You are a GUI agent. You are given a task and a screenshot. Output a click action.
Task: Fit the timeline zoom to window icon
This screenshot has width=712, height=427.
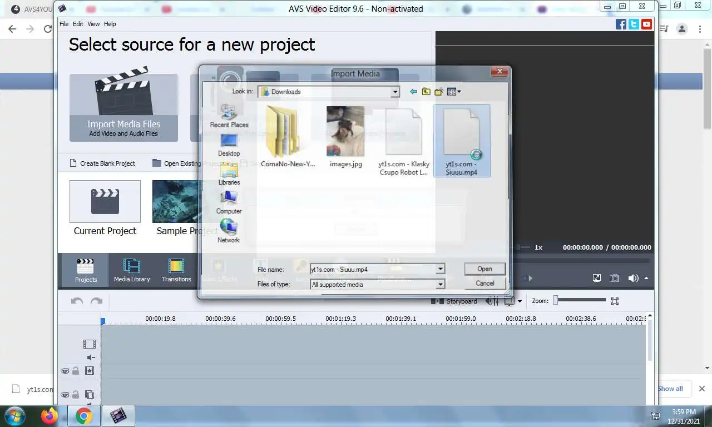(614, 301)
